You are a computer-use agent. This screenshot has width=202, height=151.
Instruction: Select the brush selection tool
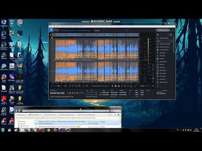(125, 86)
